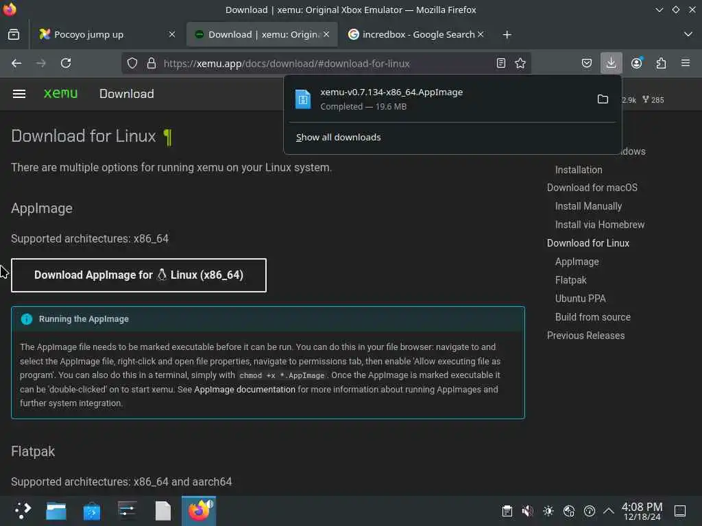Click the xemu logo
This screenshot has height=526, width=702.
[x=60, y=93]
